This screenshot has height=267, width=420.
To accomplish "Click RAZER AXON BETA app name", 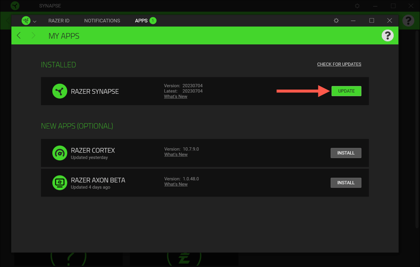I will click(x=98, y=180).
